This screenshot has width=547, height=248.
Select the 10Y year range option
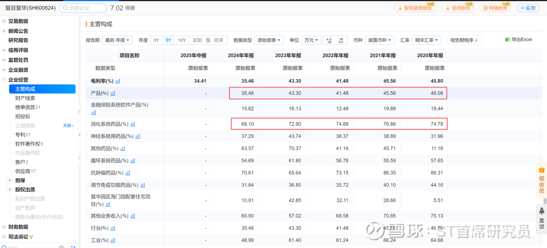coord(182,40)
